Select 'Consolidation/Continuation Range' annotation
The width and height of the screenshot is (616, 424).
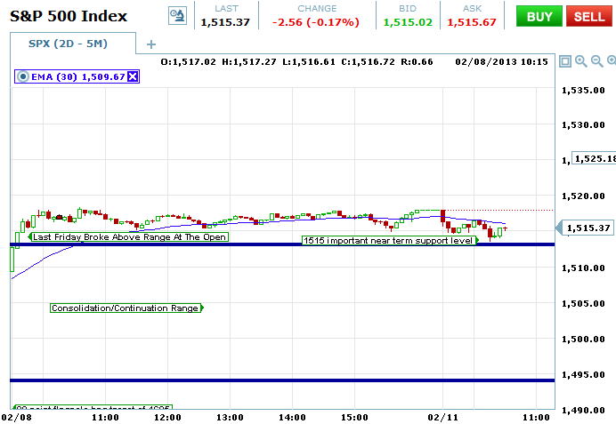pyautogui.click(x=126, y=308)
